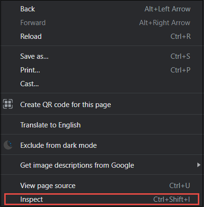Choose Cast… from the menu

click(x=102, y=84)
